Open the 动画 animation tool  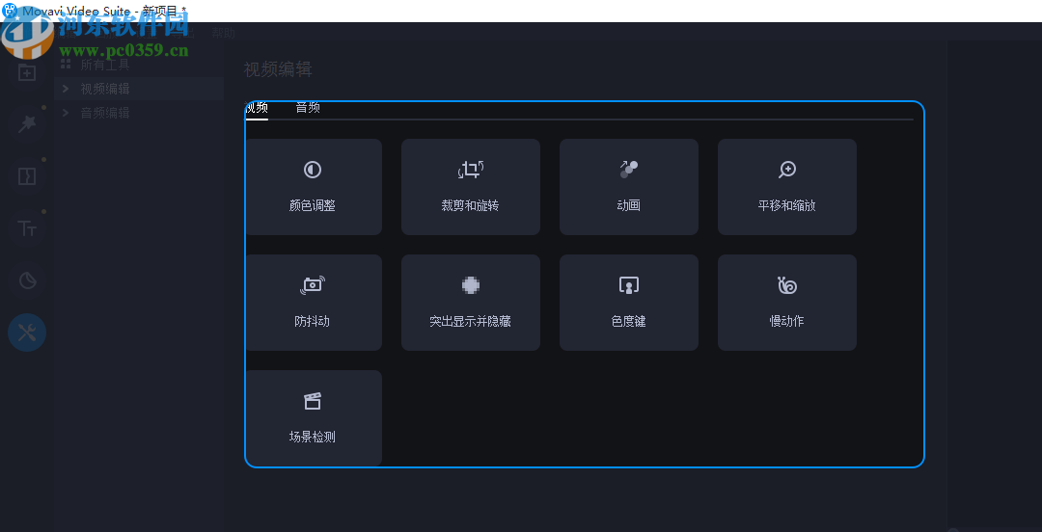[x=629, y=187]
